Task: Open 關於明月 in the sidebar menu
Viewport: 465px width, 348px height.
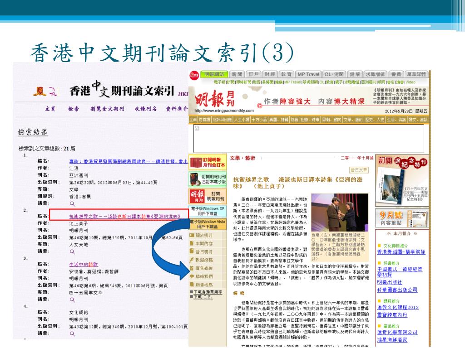Action: (204, 236)
